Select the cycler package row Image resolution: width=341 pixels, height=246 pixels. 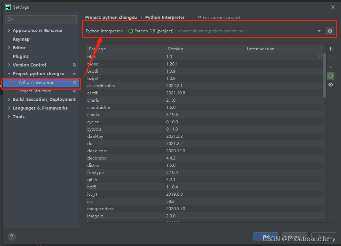204,122
